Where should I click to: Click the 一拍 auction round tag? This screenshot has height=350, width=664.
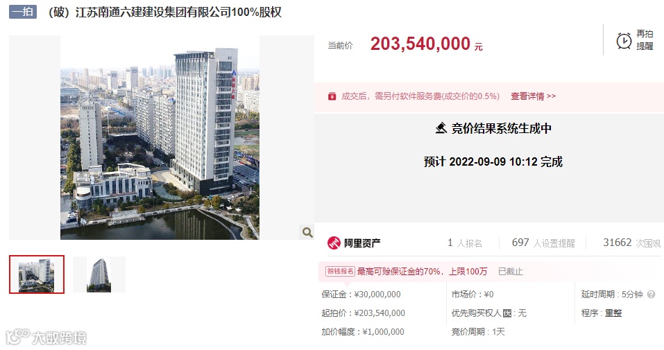23,12
